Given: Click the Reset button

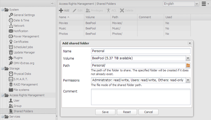Looking at the screenshot, I should pos(127,112).
